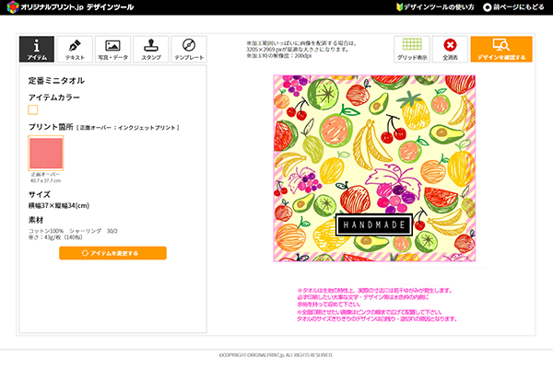Click the orange デザインを確認する button
Image resolution: width=553 pixels, height=368 pixels.
[501, 49]
